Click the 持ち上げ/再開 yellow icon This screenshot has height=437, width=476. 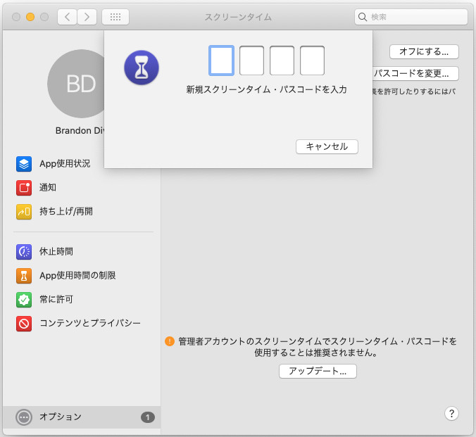[24, 212]
